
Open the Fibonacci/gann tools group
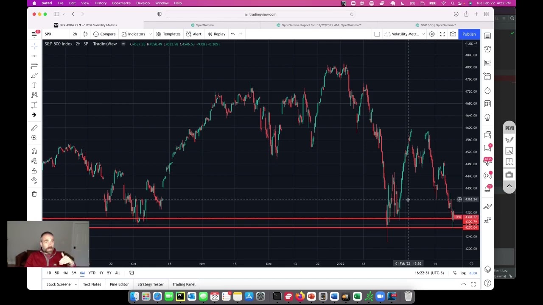[34, 66]
